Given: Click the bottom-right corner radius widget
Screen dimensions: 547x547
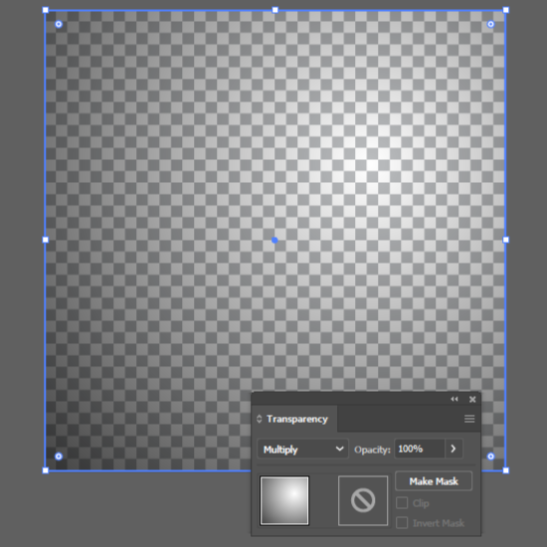Looking at the screenshot, I should [491, 456].
